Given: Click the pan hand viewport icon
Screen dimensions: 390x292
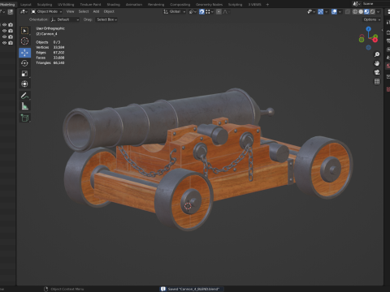Looking at the screenshot, I should click(377, 63).
